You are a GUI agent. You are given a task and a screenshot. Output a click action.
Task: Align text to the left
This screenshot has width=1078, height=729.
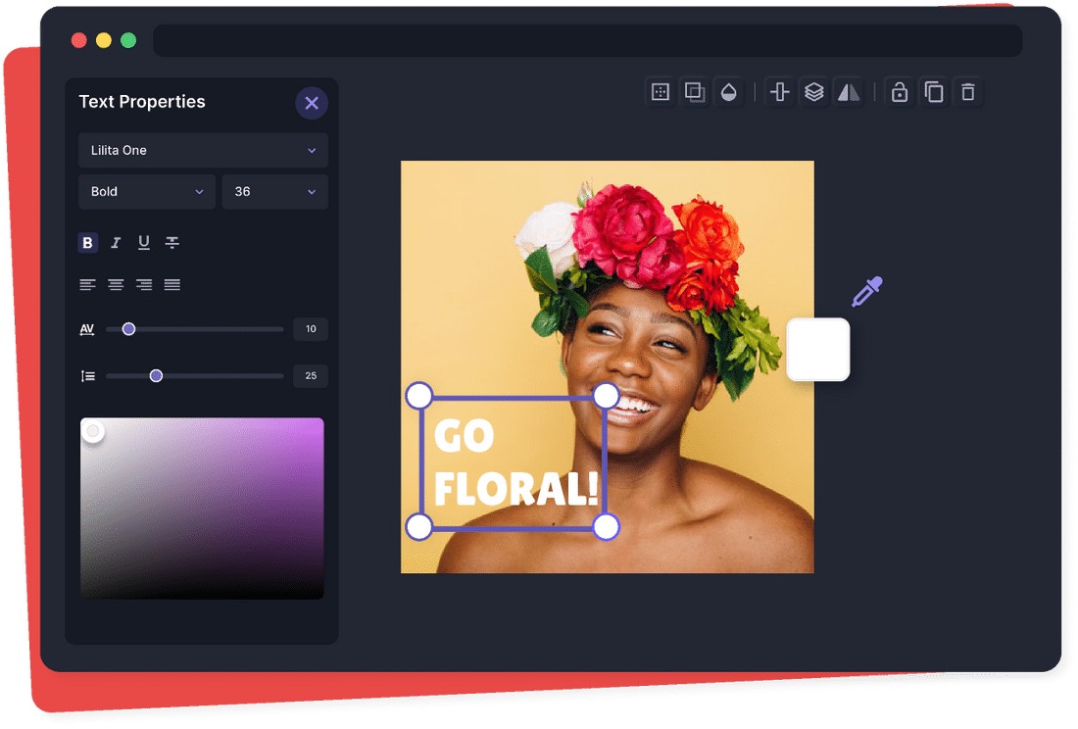[x=88, y=285]
